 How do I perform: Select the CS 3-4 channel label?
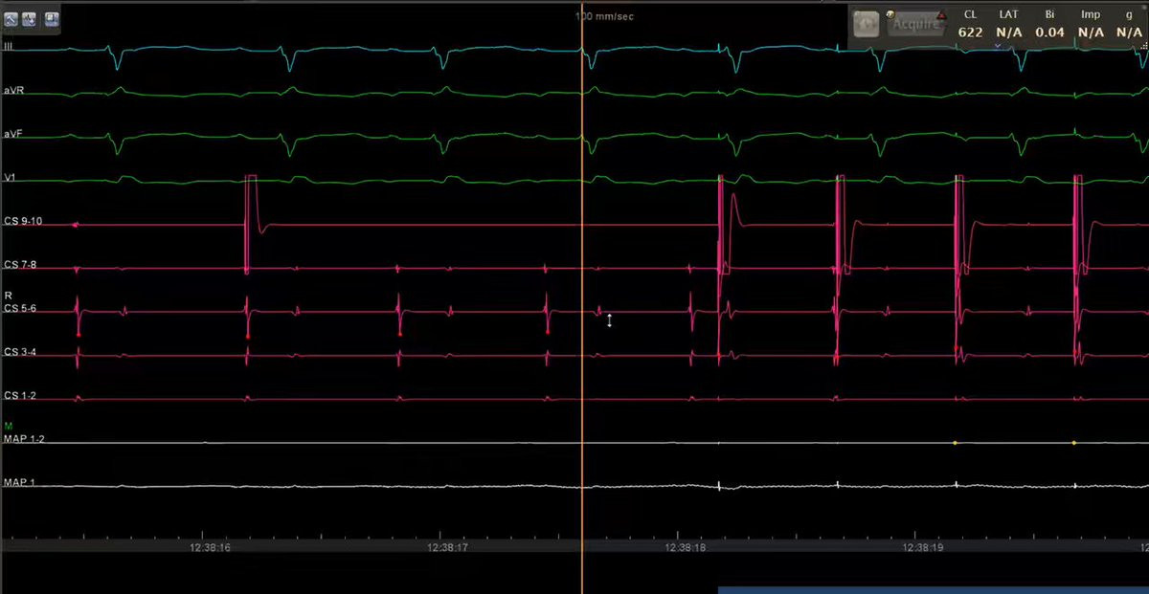tap(20, 352)
